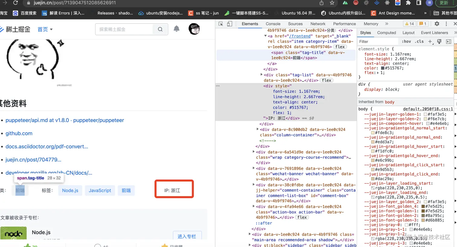457x247 pixels.
Task: Add new style rule plus icon
Action: click(x=430, y=41)
